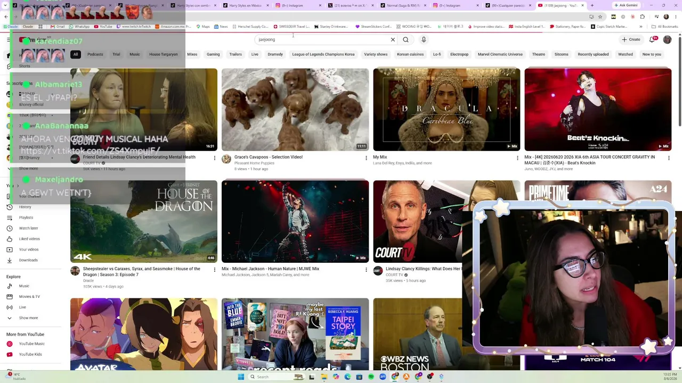Filter by Music chip
682x383 pixels.
pos(135,54)
